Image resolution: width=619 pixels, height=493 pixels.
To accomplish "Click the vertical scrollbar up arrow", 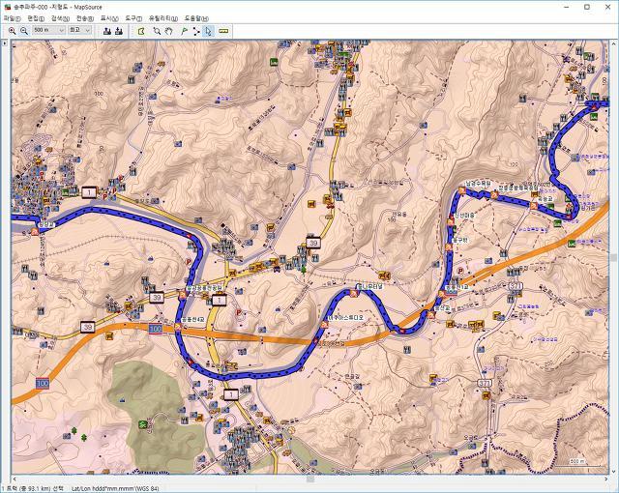I will click(x=613, y=43).
